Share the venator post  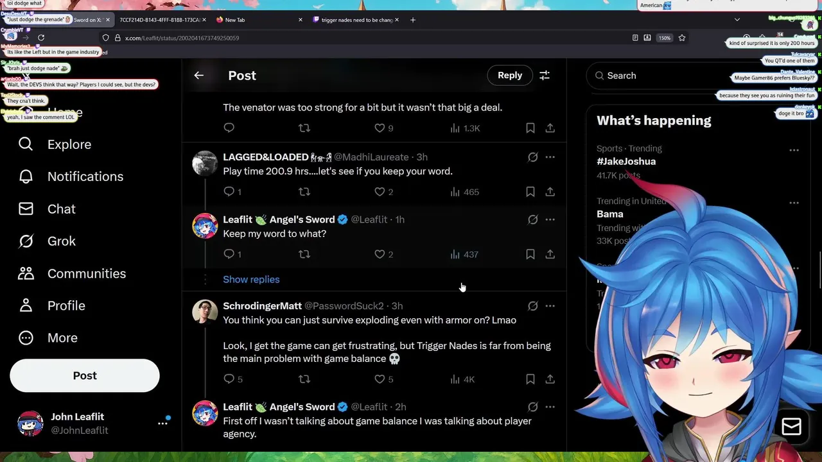[x=550, y=128]
